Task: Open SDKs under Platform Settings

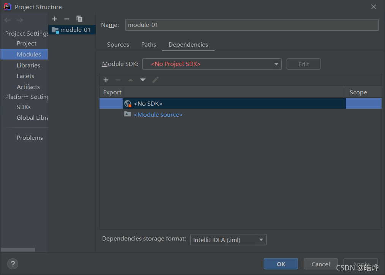Action: [24, 107]
